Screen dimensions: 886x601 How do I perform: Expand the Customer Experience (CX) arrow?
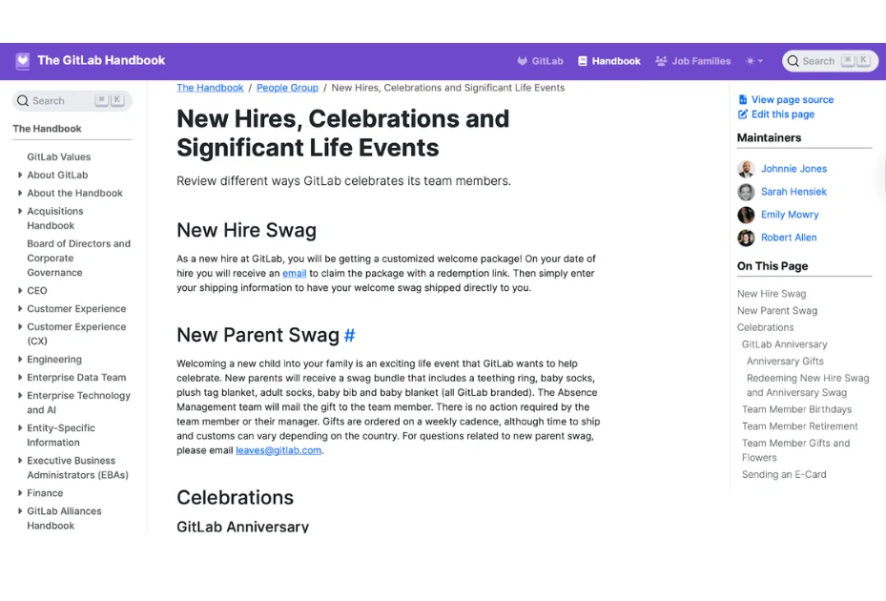tap(20, 327)
